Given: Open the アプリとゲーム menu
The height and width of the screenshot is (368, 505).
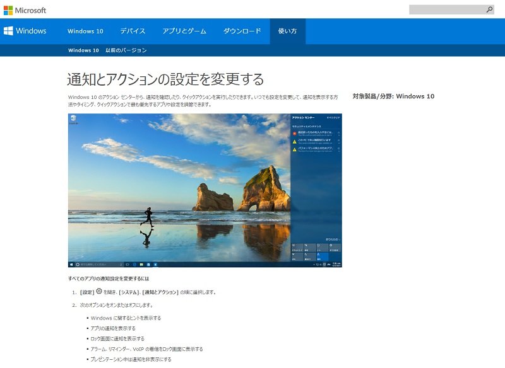Looking at the screenshot, I should point(184,31).
